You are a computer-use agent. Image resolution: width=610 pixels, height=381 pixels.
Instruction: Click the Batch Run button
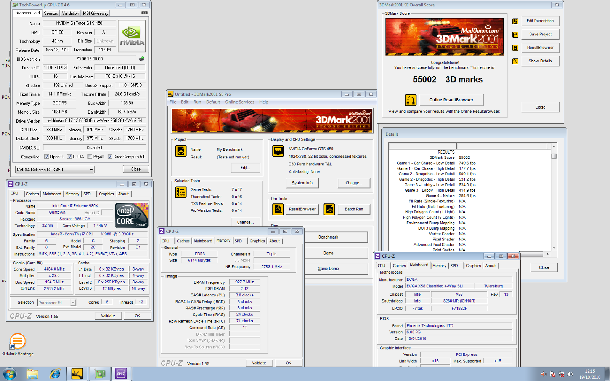[354, 209]
